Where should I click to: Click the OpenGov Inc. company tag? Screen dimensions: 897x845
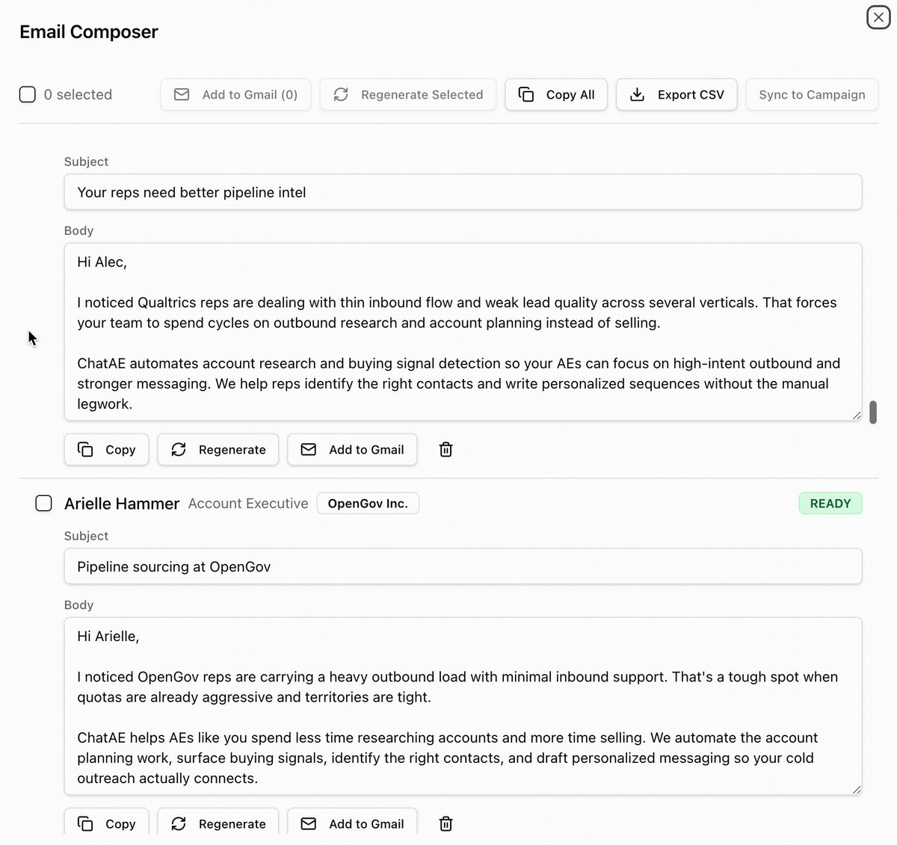368,504
